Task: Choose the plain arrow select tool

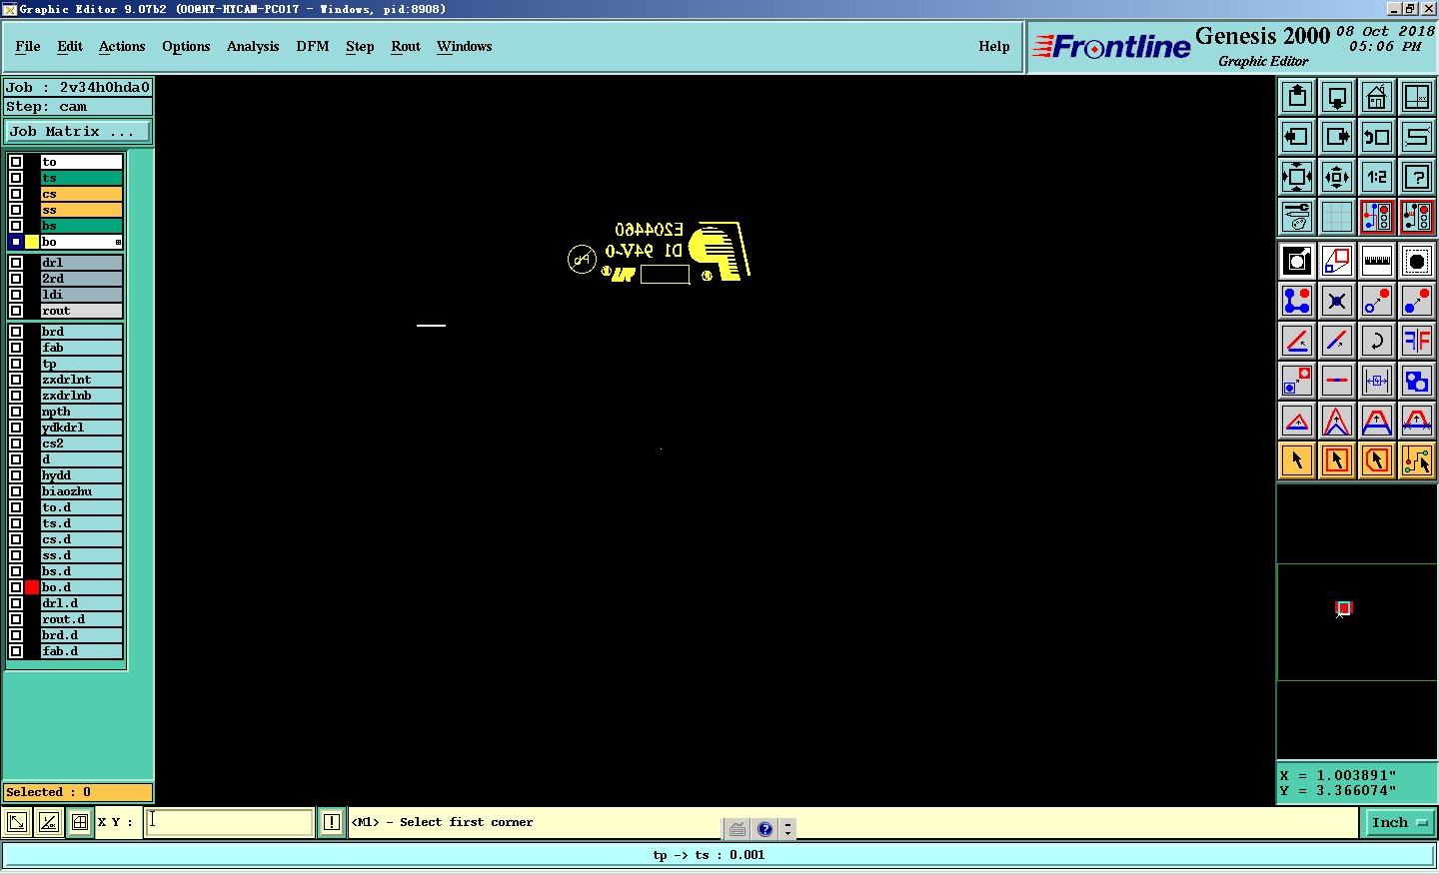Action: [1297, 460]
